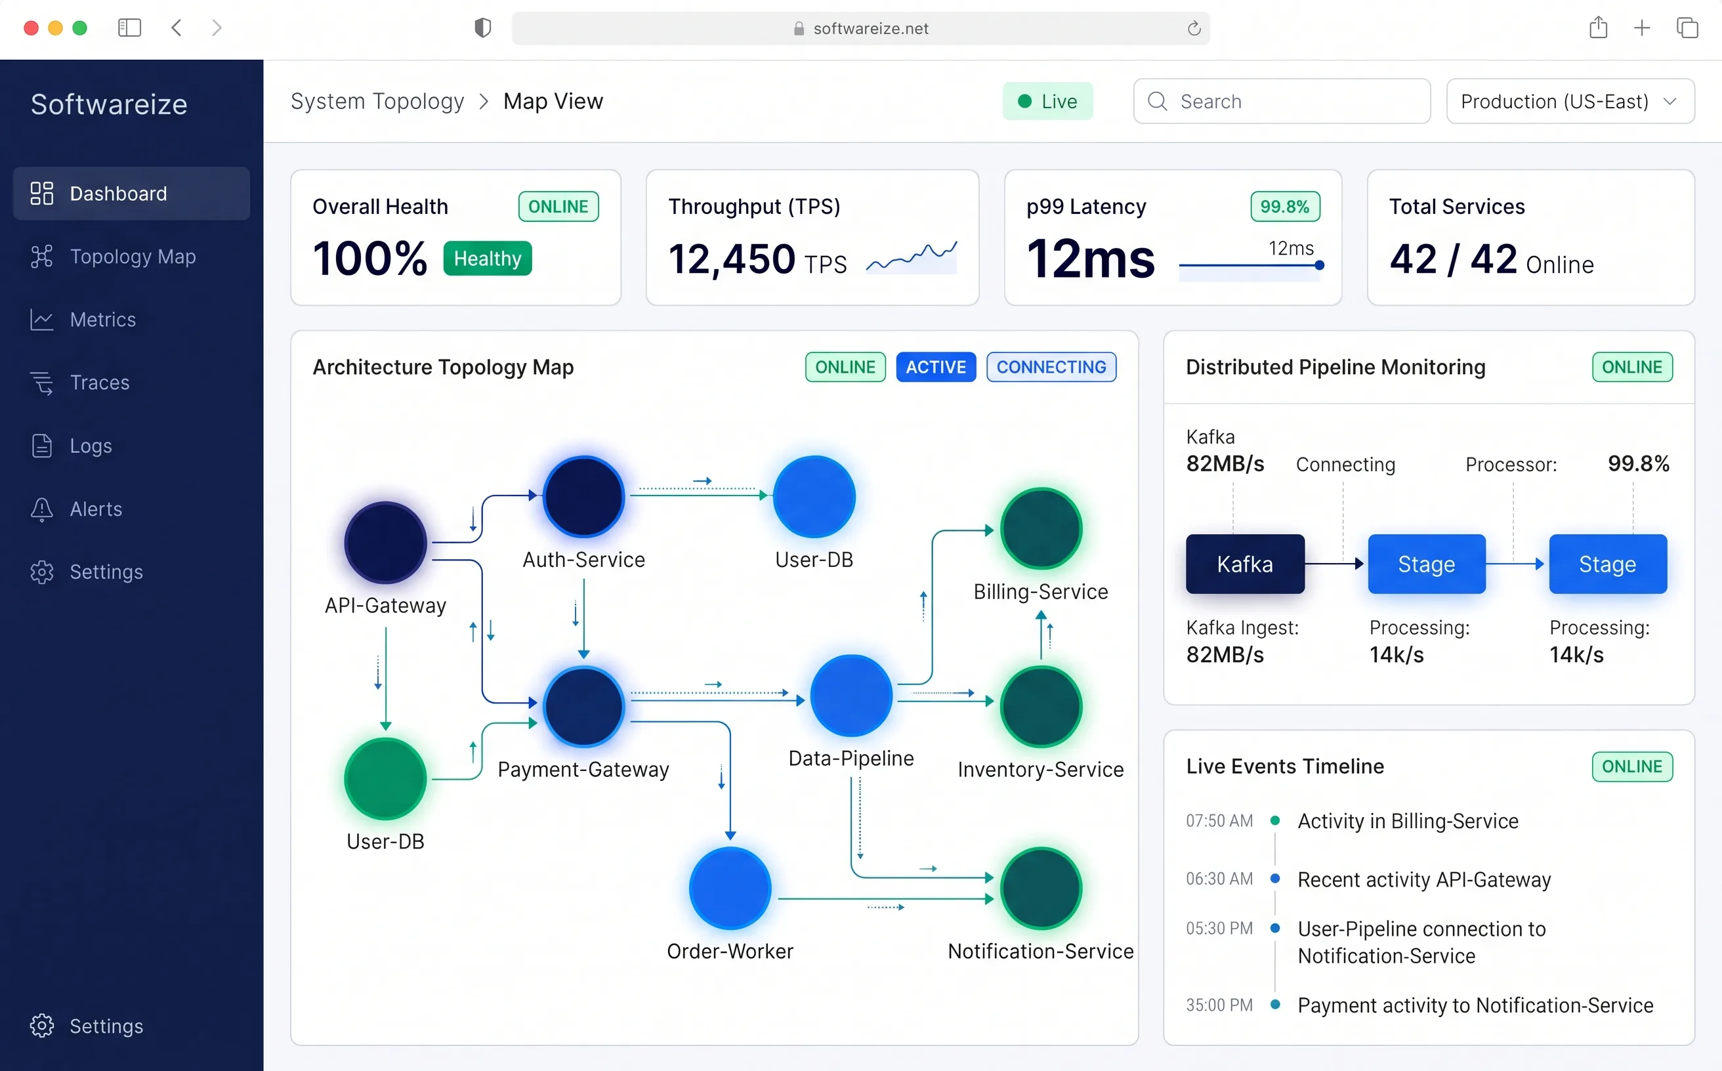Toggle the CONNECTING filter in the Topology Map
This screenshot has width=1722, height=1071.
[x=1051, y=367]
